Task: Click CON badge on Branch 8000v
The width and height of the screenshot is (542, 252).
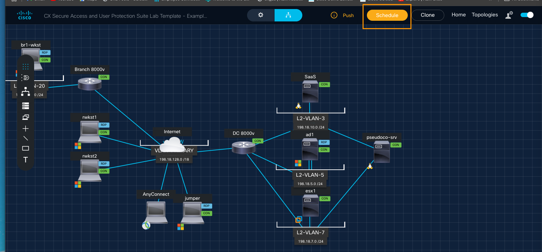Action: (104, 77)
